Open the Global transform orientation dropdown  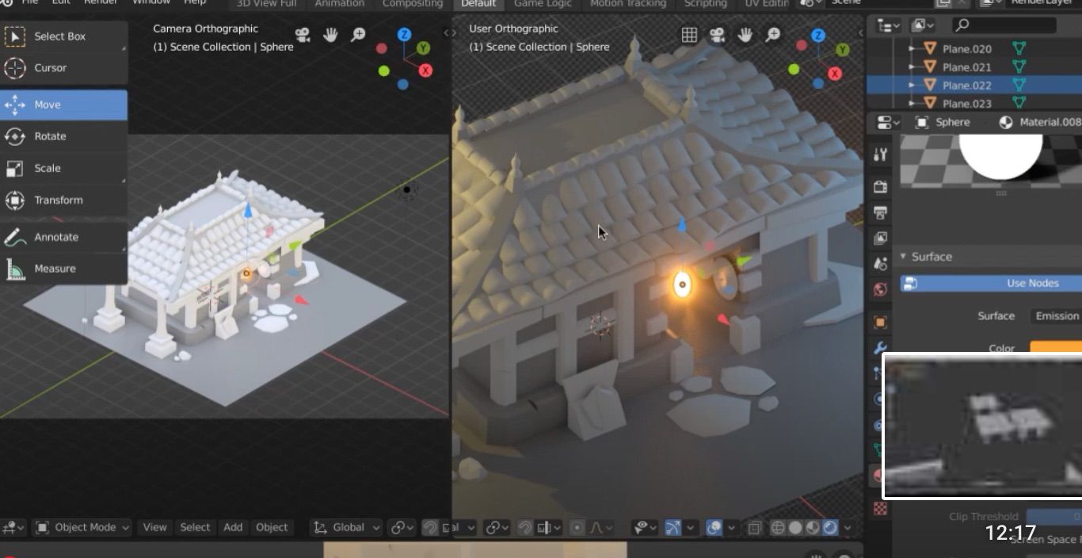click(x=346, y=527)
